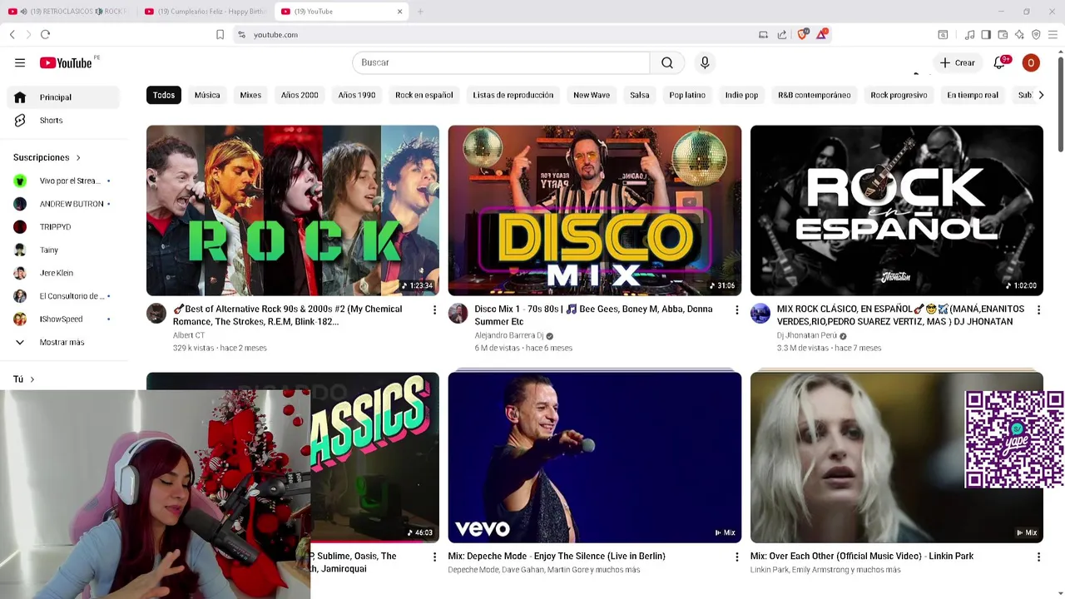Viewport: 1065px width, 599px height.
Task: Open the notifications bell
Action: 1000,62
